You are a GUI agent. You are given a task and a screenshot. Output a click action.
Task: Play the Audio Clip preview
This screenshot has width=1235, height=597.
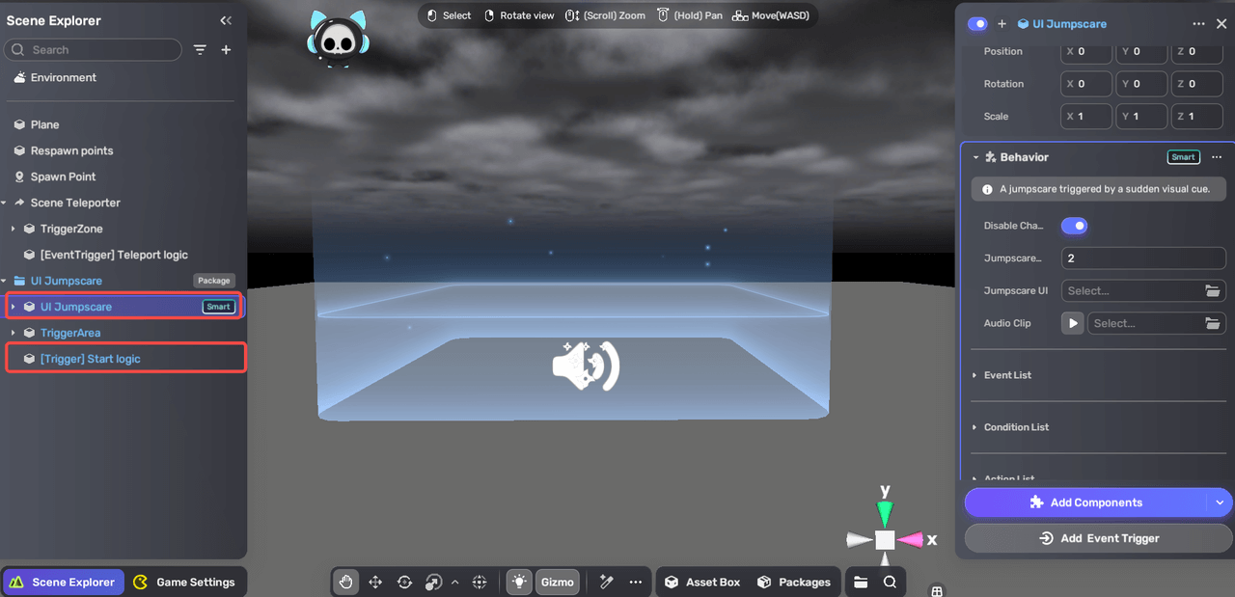tap(1072, 323)
